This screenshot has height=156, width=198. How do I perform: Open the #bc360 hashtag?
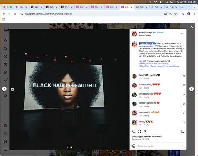point(142,61)
